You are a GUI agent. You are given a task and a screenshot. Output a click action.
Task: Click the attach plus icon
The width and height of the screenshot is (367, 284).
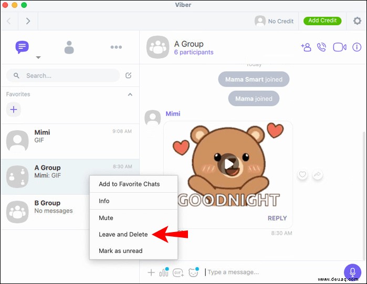coord(151,272)
